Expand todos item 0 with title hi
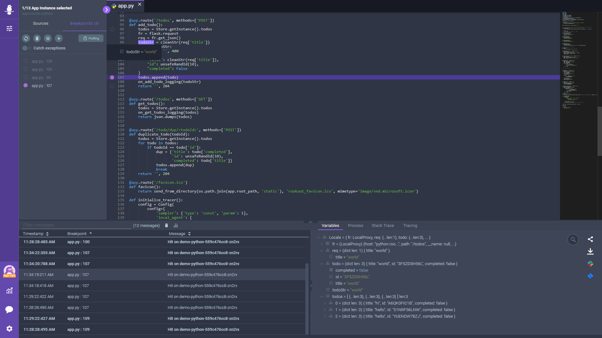602x338 pixels. tap(325, 303)
